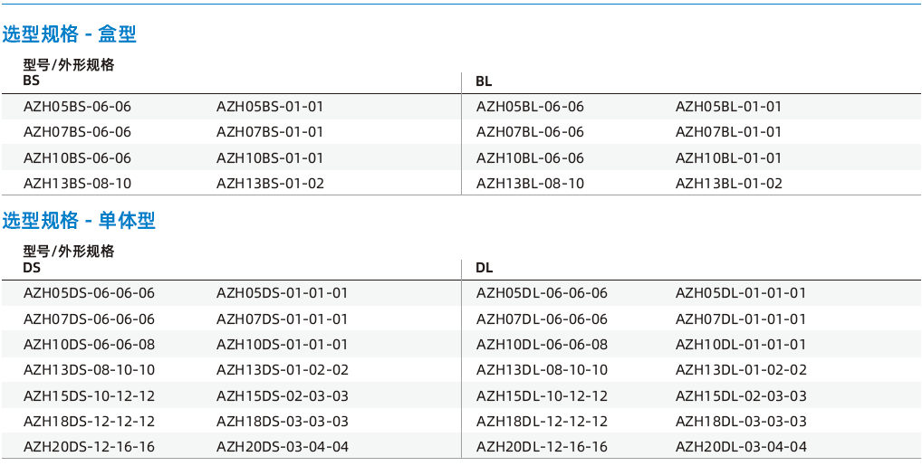922x466 pixels.
Task: Select the DS column header
Action: coord(32,268)
